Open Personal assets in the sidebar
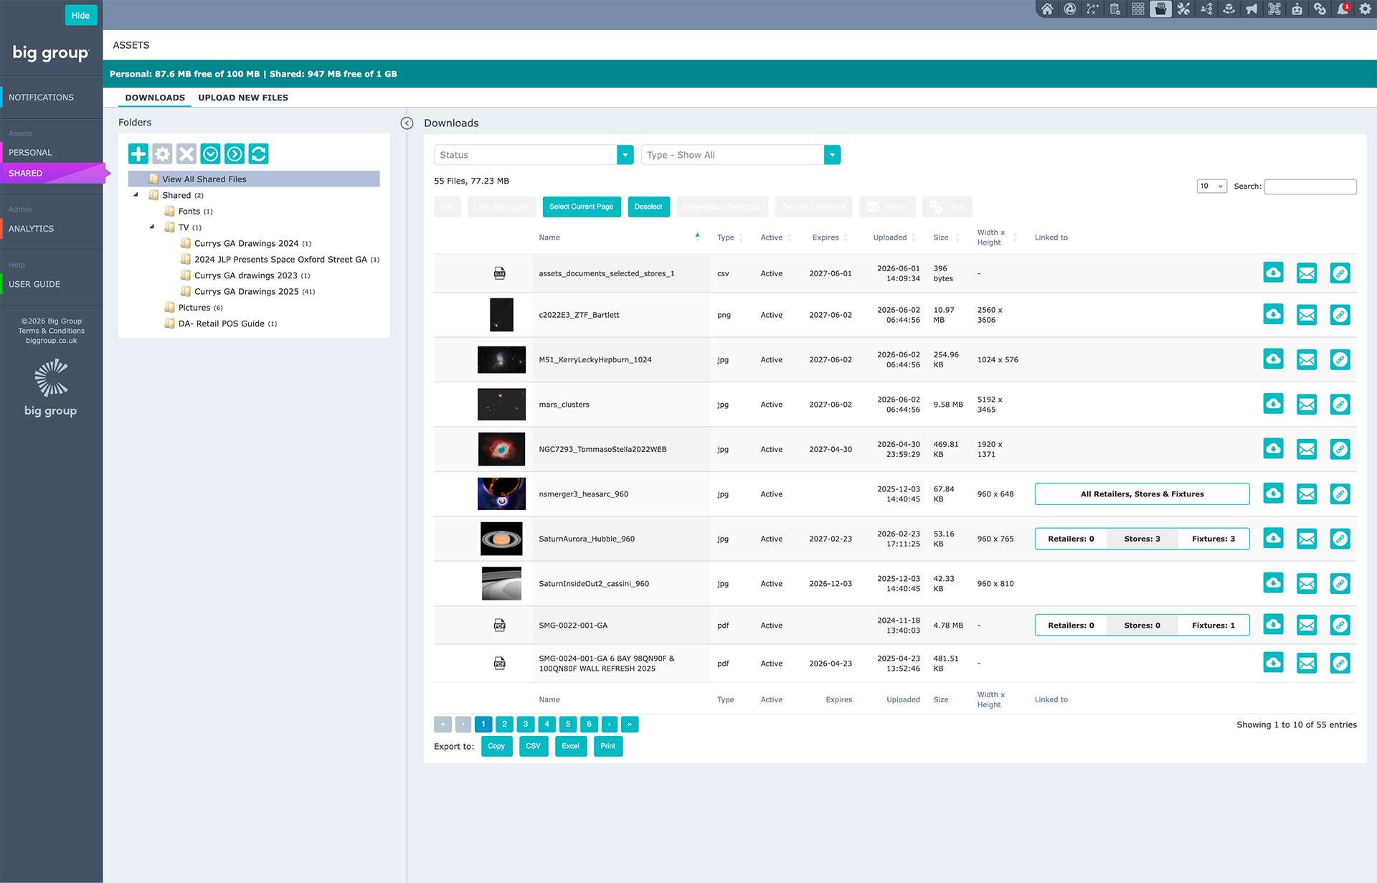This screenshot has height=883, width=1377. tap(30, 152)
